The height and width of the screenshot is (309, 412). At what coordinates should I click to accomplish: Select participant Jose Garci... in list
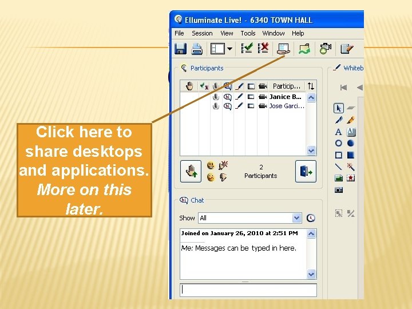(x=287, y=106)
